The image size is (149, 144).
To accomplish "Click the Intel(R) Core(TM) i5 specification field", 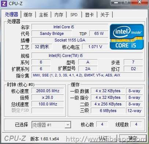I will (x=87, y=55).
